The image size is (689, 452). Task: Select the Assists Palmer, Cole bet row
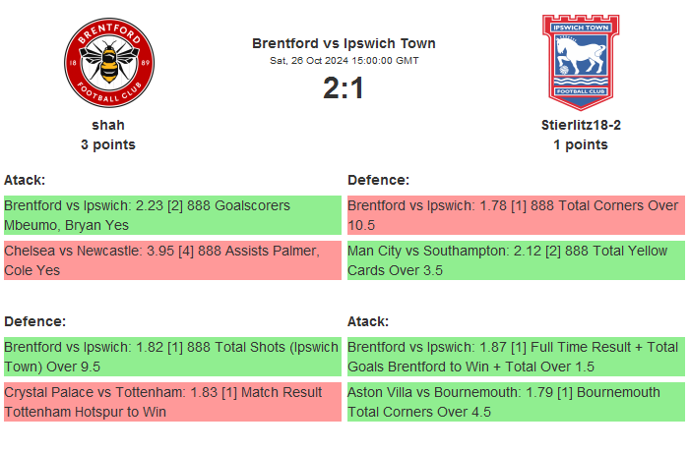172,260
